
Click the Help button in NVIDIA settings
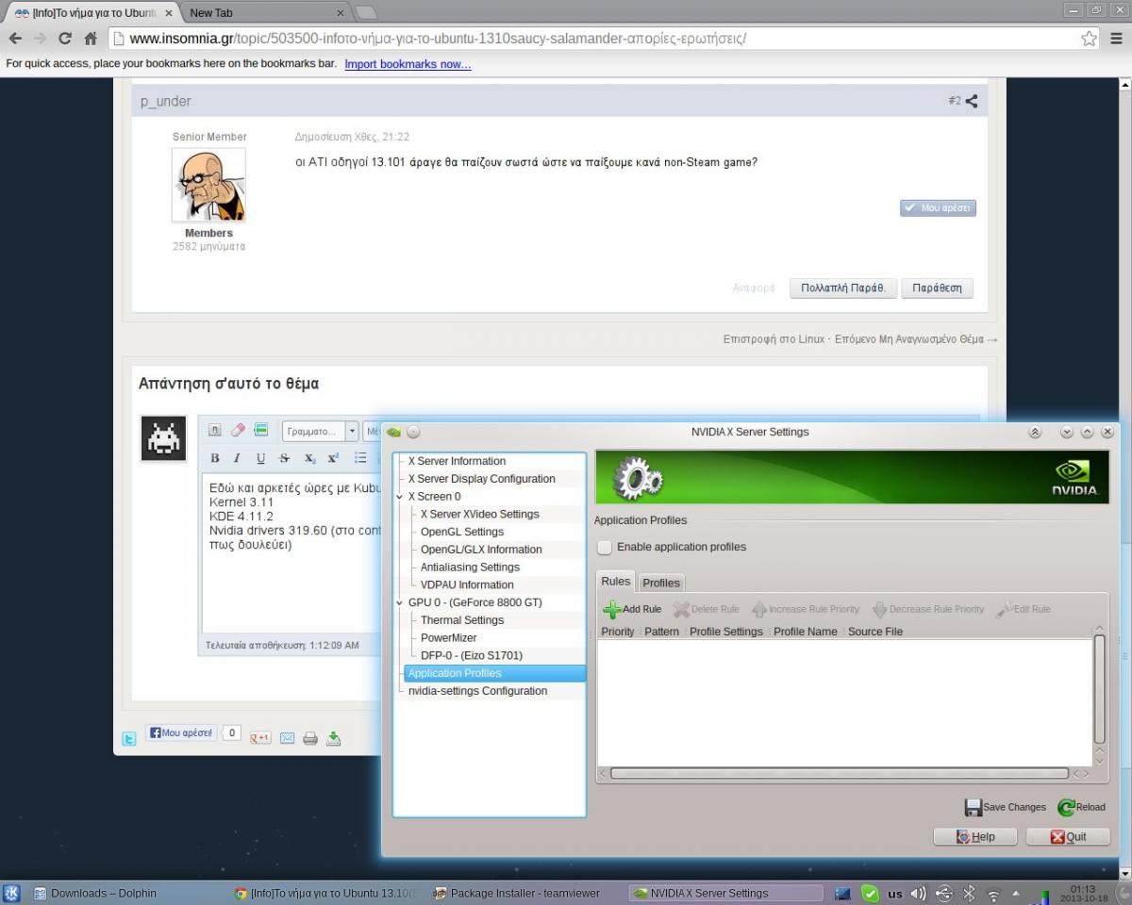(975, 836)
